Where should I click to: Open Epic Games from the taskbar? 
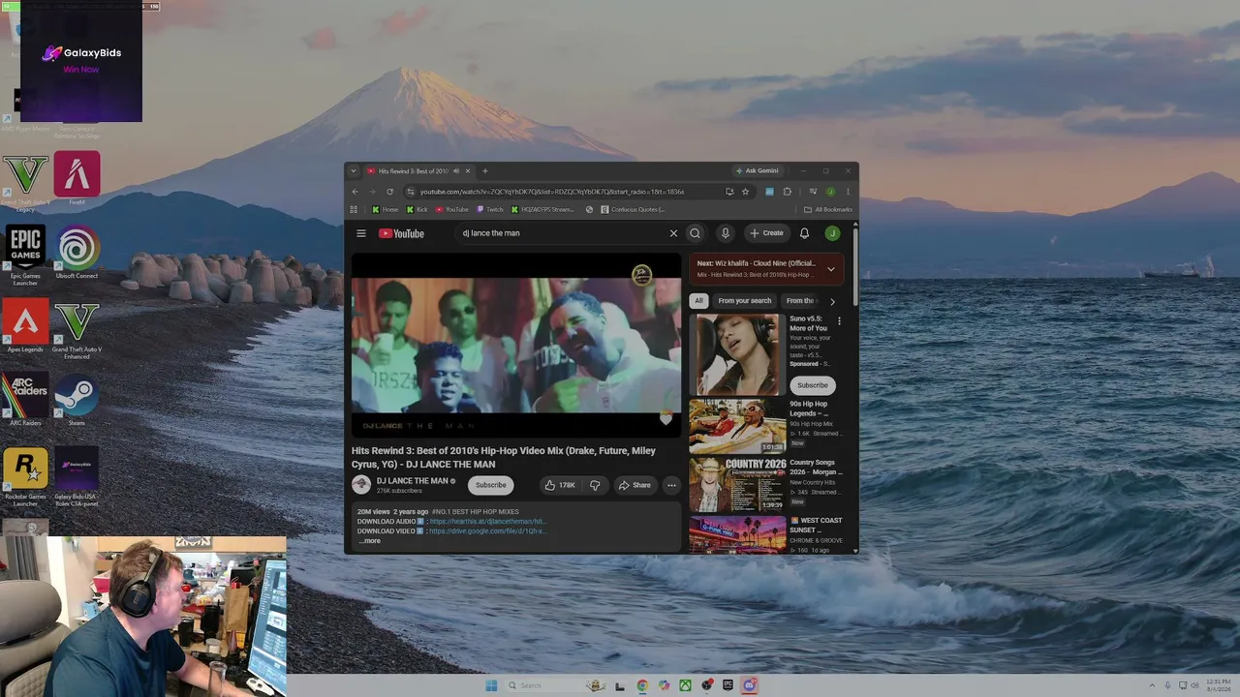pyautogui.click(x=728, y=685)
